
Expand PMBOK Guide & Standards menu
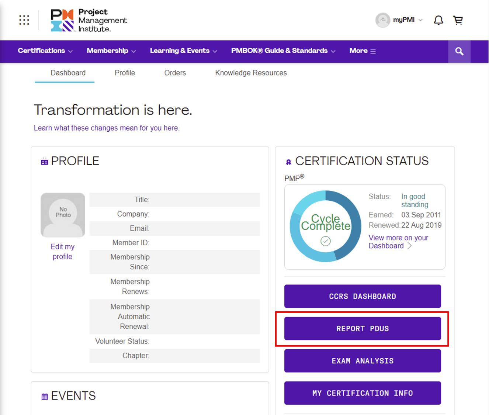tap(284, 51)
